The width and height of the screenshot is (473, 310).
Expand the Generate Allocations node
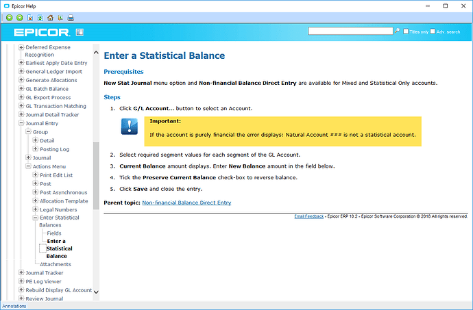click(x=21, y=80)
